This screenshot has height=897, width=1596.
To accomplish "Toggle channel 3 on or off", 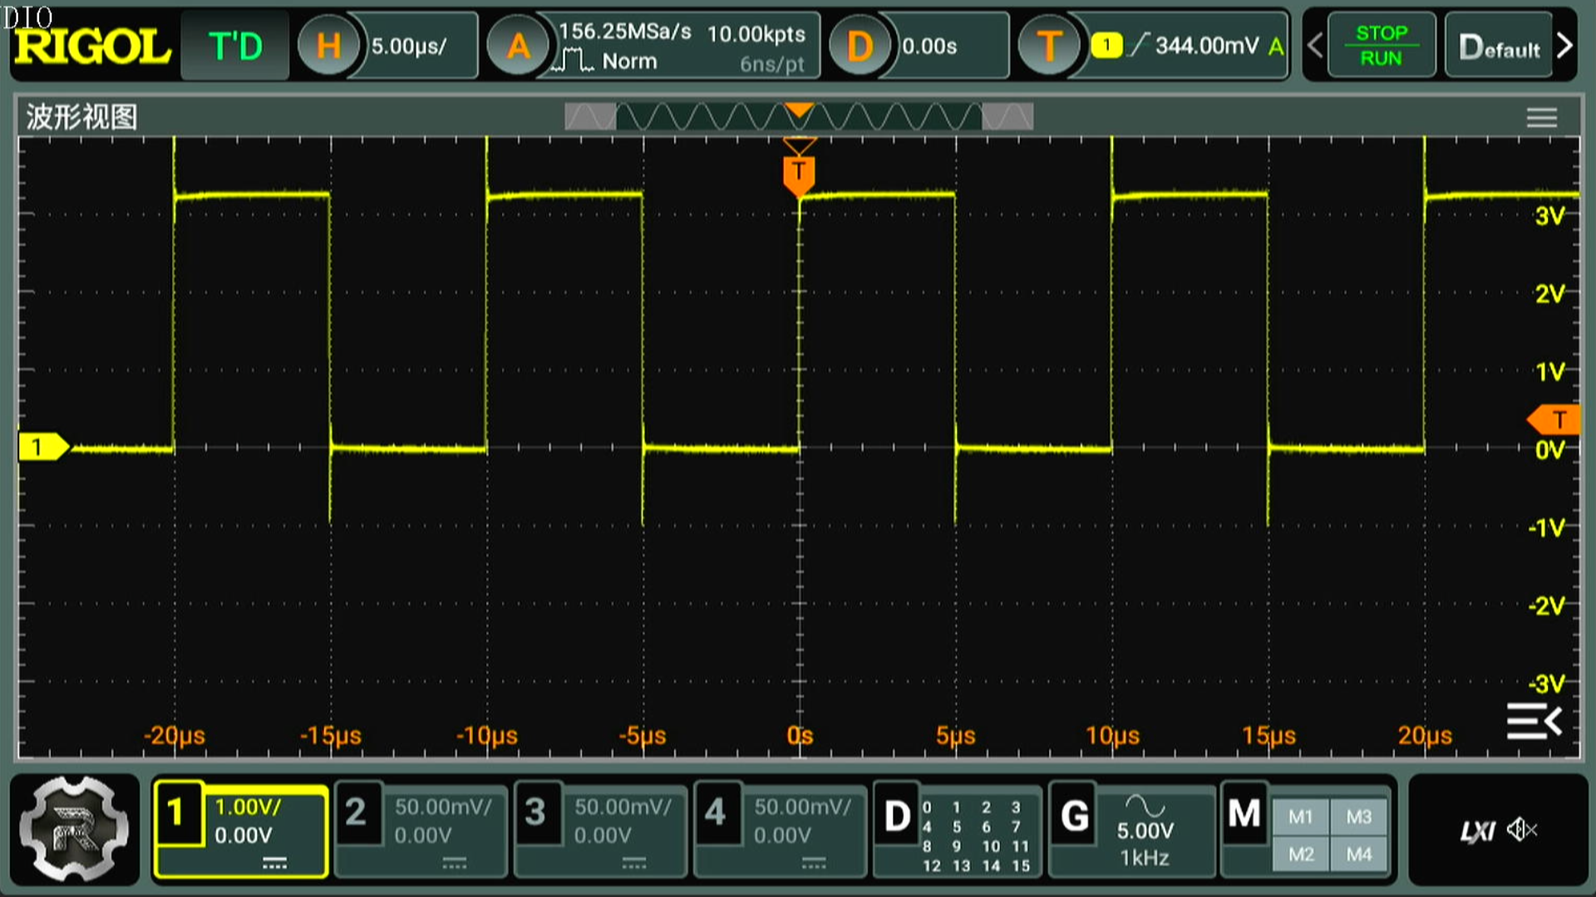I will pos(537,814).
